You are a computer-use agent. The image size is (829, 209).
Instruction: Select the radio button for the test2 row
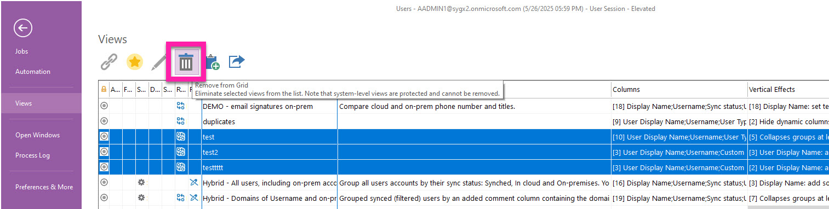[x=104, y=152]
